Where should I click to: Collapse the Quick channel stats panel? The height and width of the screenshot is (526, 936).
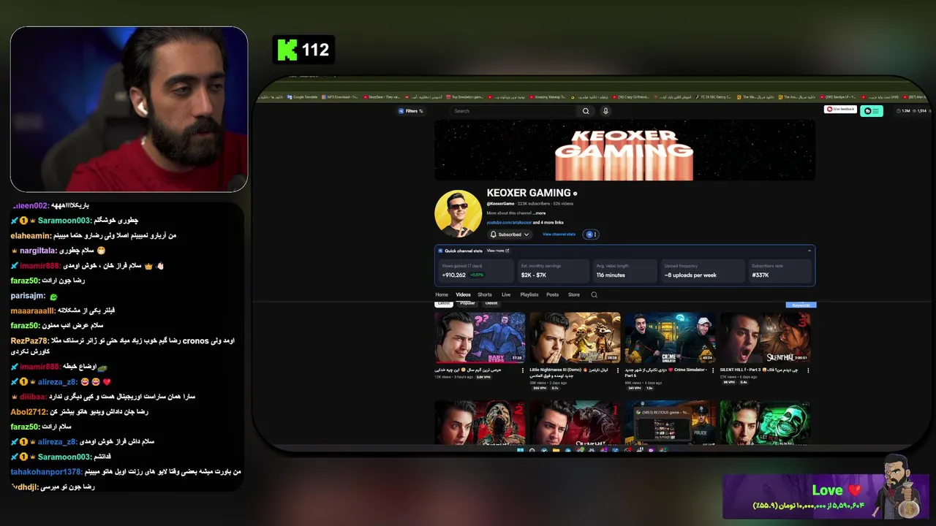coord(809,251)
